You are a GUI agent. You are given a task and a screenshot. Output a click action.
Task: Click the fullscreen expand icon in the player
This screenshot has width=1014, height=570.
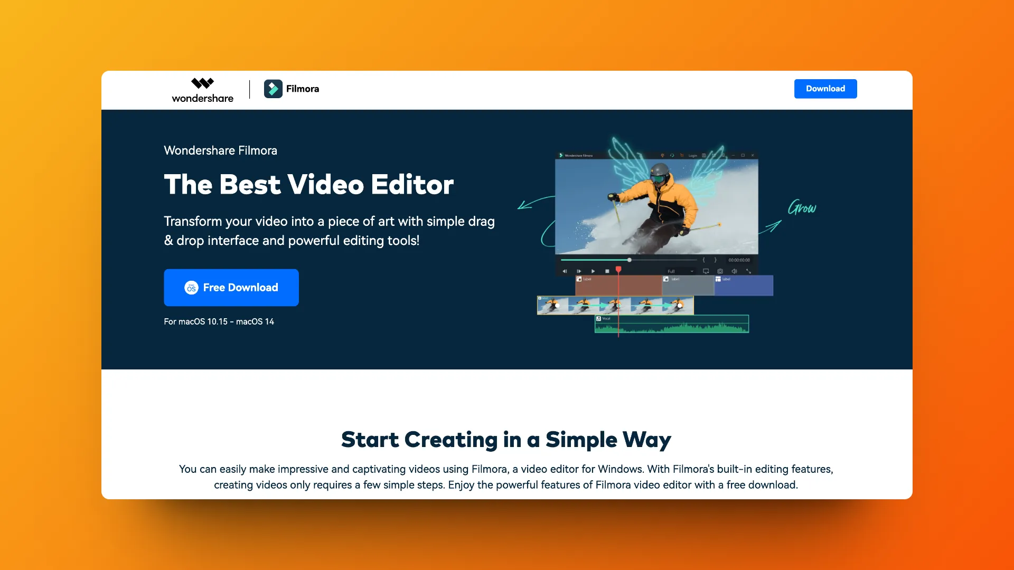[748, 271]
